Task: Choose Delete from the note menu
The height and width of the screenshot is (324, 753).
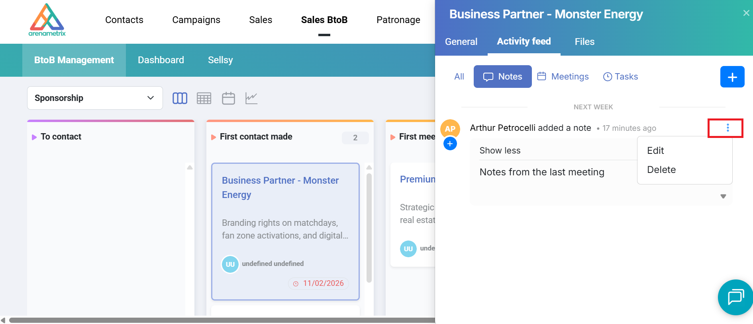Action: [x=661, y=170]
